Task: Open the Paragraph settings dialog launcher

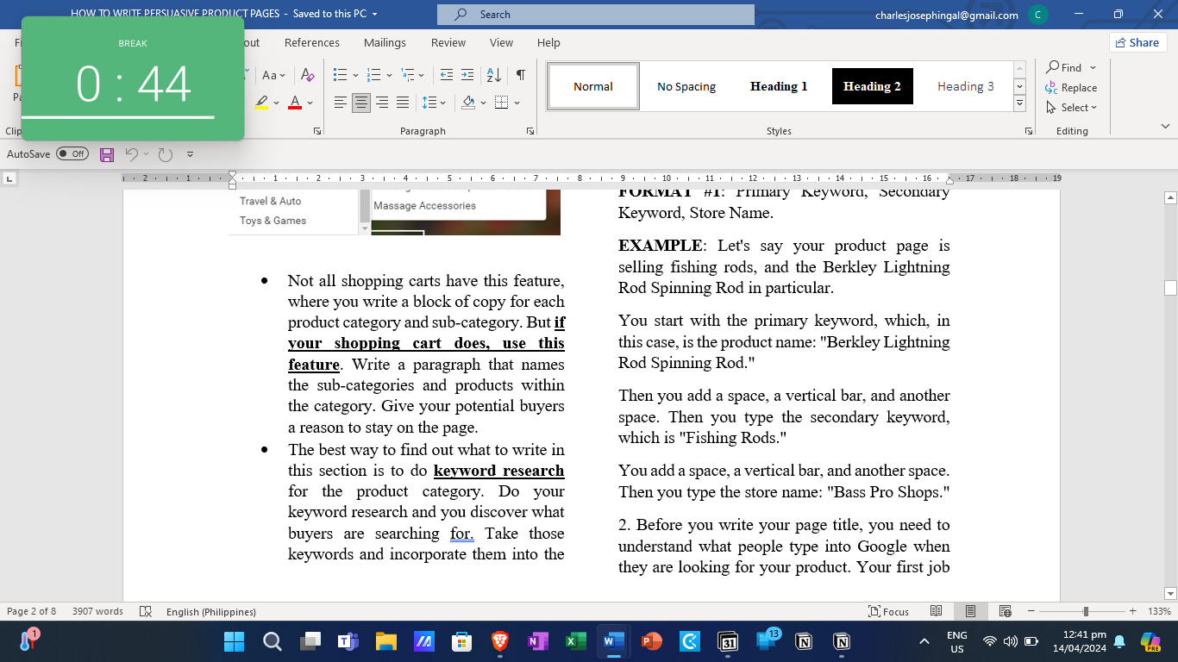Action: [529, 131]
